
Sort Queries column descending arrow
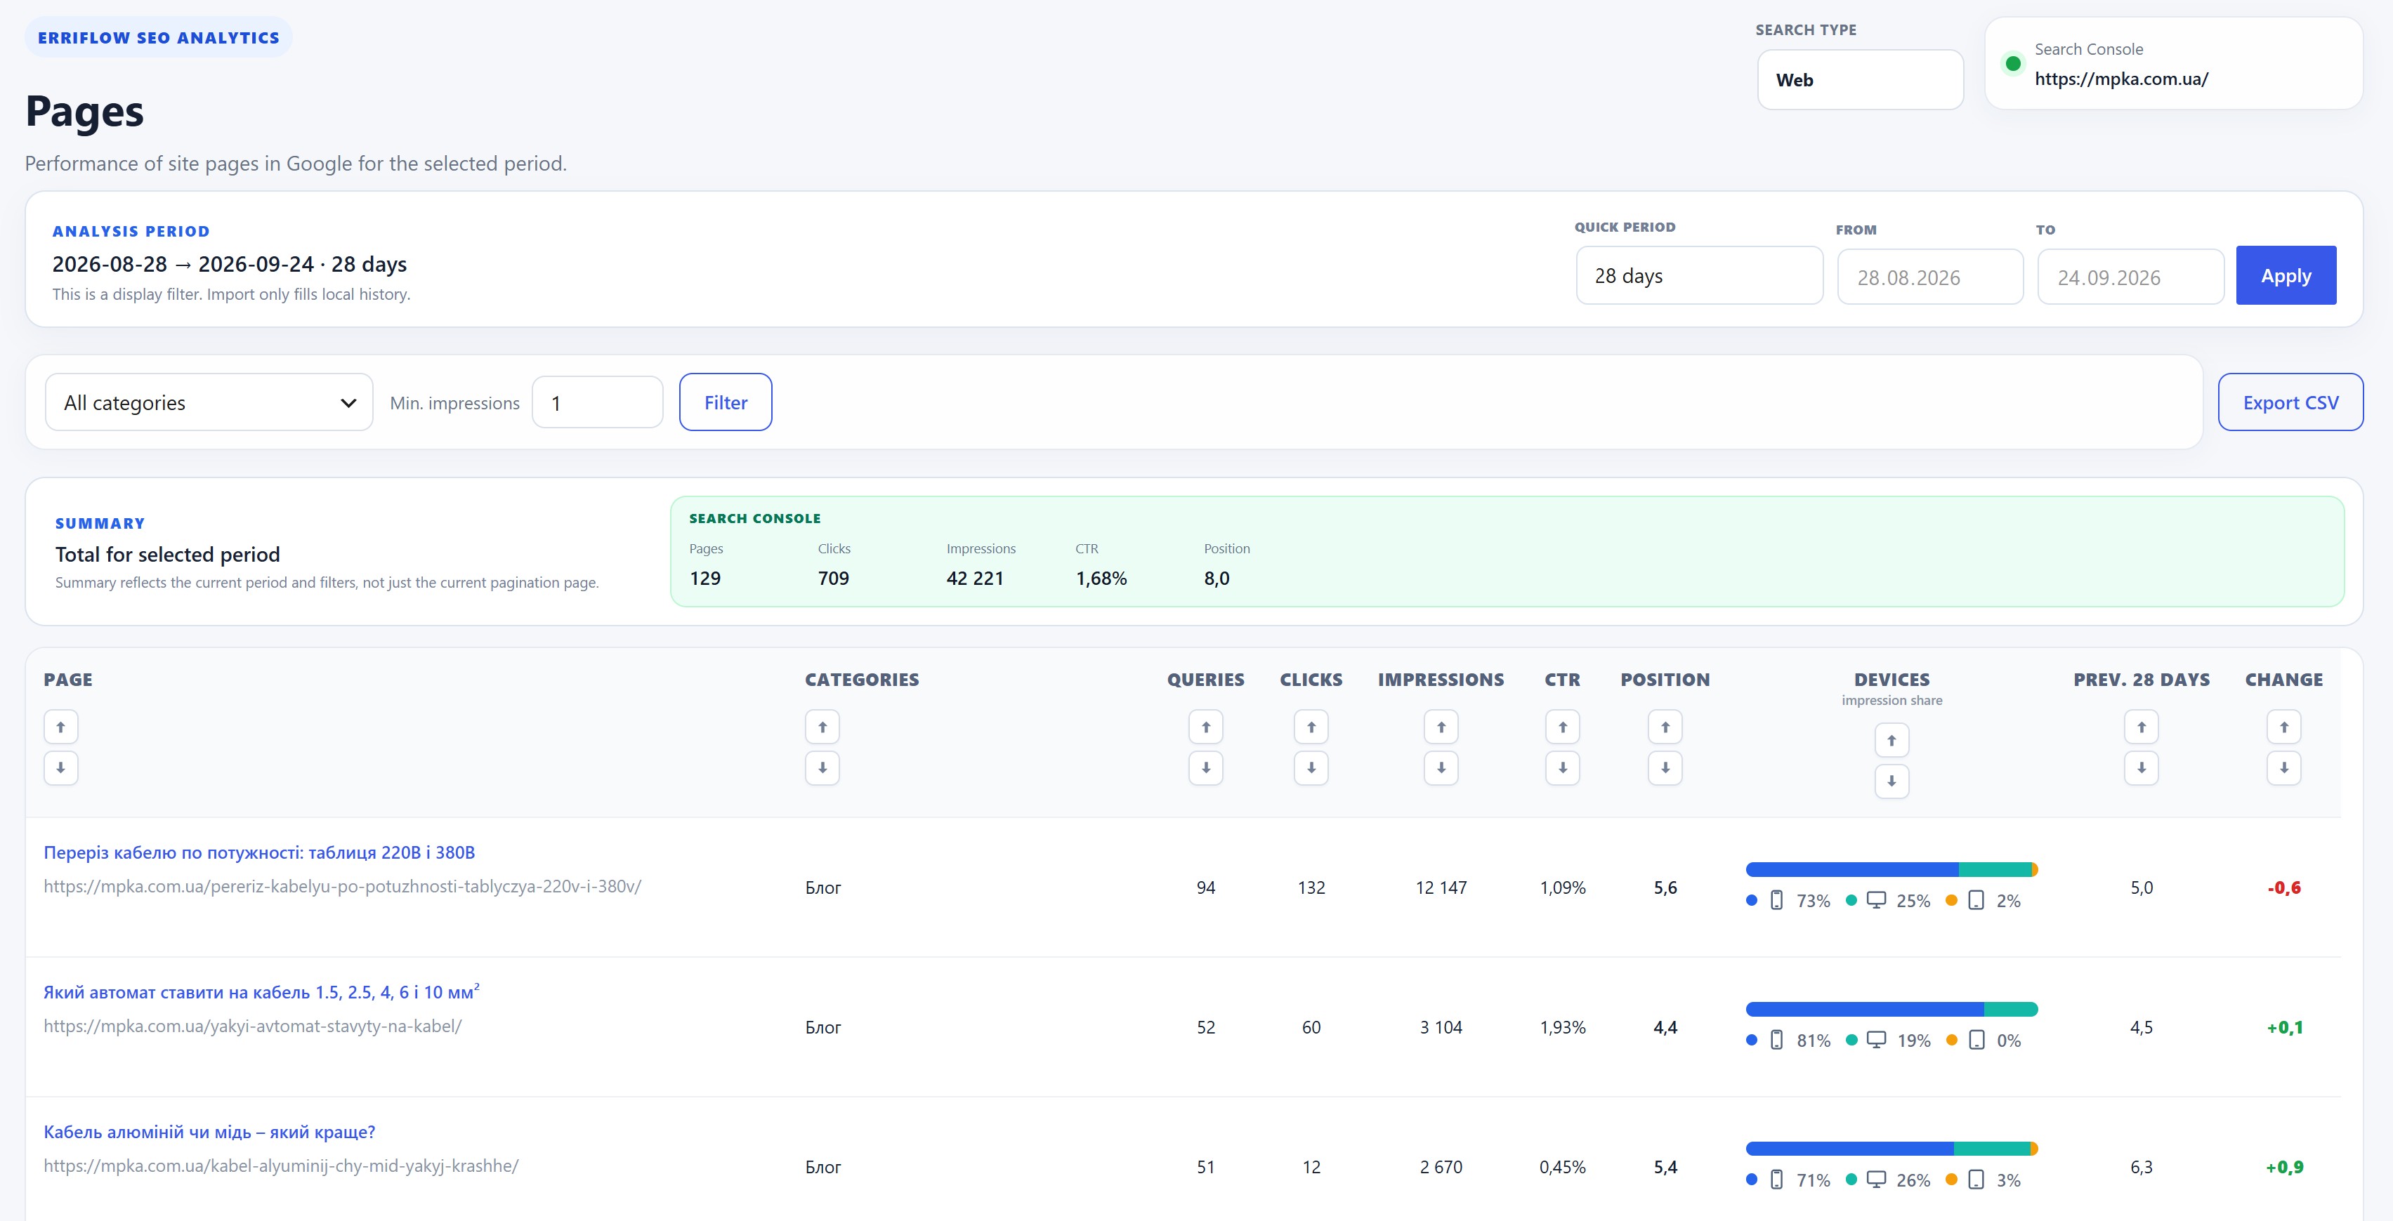pos(1206,768)
